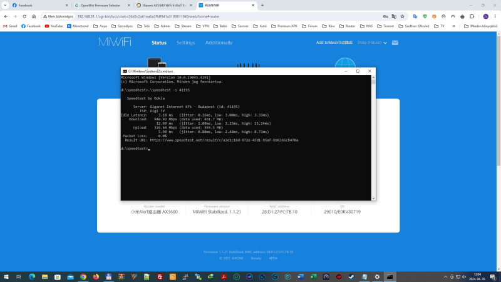Open the Settings tab in MiWiFi
This screenshot has height=282, width=501.
tap(185, 43)
